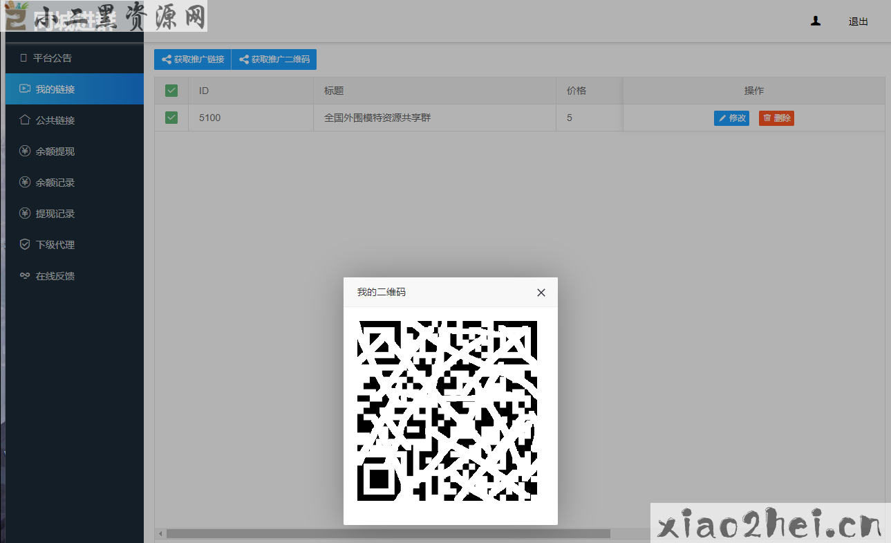Click the 获取推广链接 button
Screen dimensions: 891x543
[193, 59]
